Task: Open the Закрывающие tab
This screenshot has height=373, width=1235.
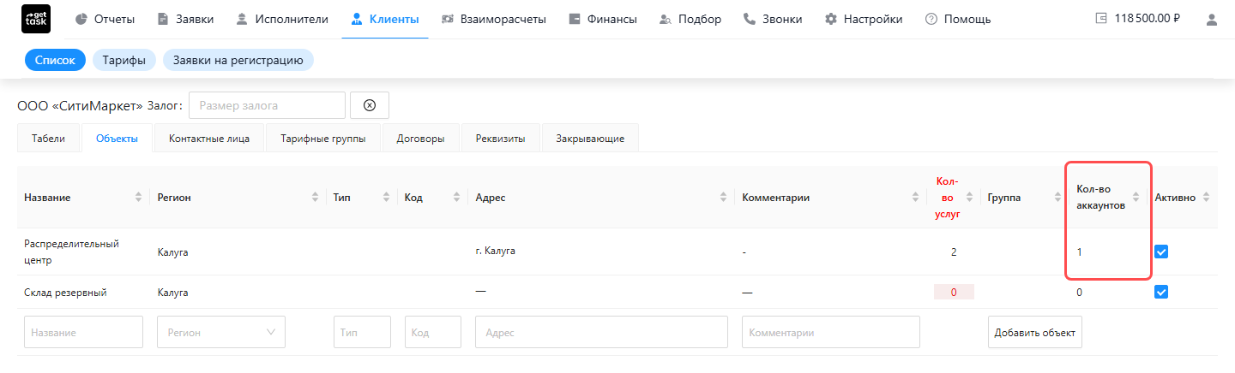Action: [590, 138]
